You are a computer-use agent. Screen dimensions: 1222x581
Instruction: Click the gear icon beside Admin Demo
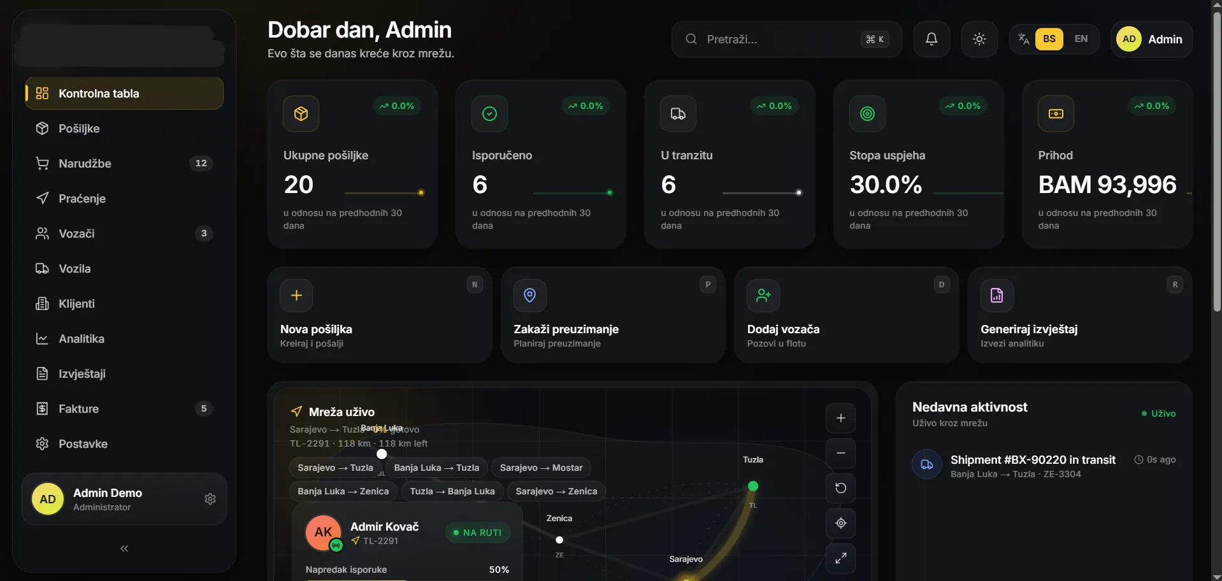point(210,499)
